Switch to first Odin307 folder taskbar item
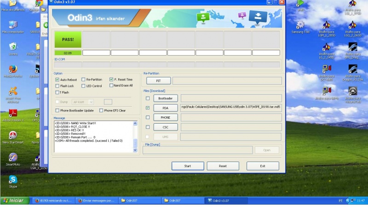The width and height of the screenshot is (368, 207). (x=140, y=201)
